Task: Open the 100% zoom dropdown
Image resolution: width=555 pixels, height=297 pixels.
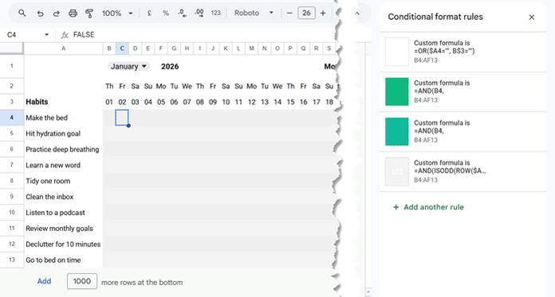Action: [x=117, y=14]
